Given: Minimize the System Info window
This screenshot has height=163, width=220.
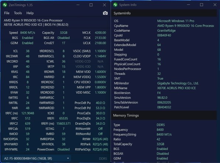Looking at the screenshot, I should [x=189, y=5].
